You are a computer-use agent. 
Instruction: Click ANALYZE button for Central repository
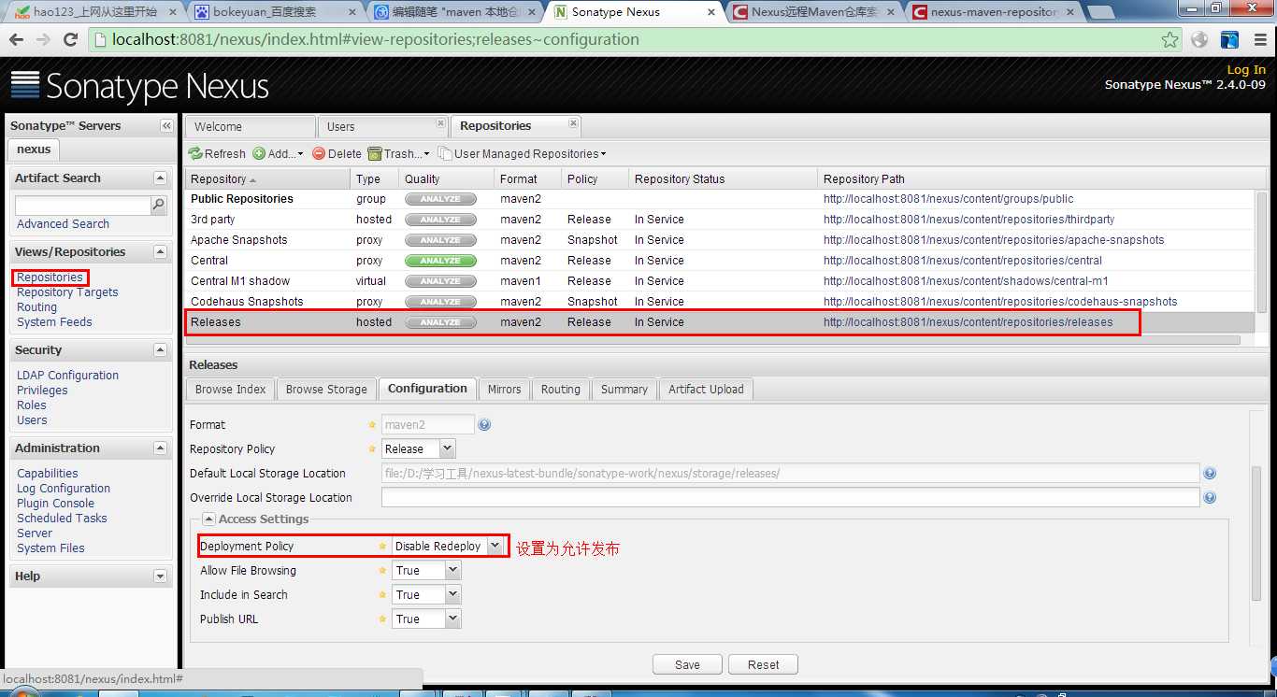click(x=440, y=261)
